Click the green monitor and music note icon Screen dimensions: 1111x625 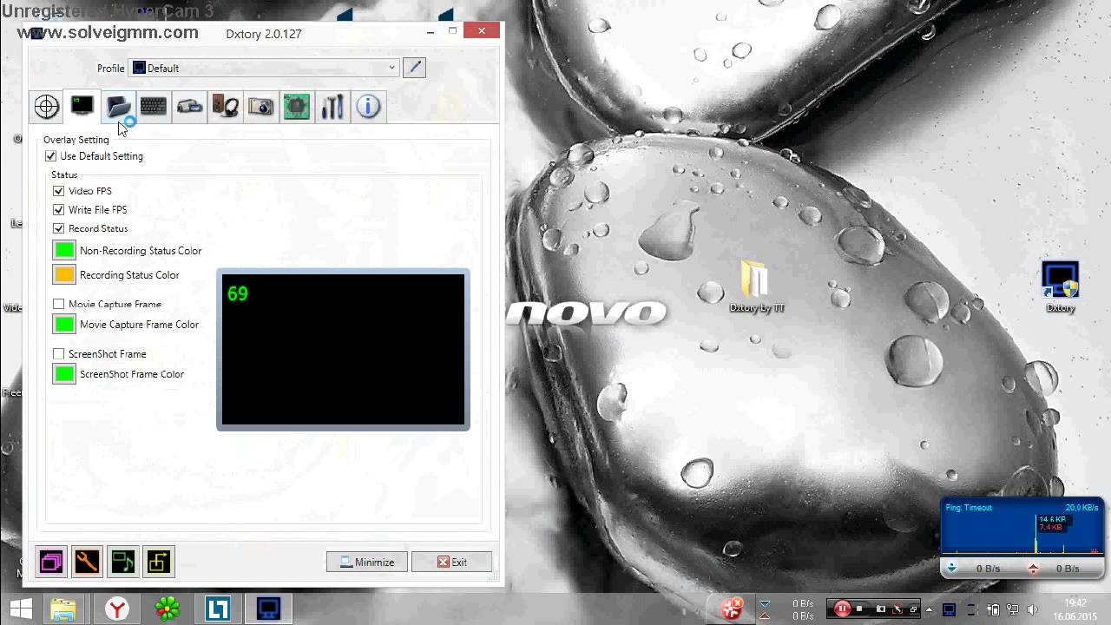coord(122,562)
